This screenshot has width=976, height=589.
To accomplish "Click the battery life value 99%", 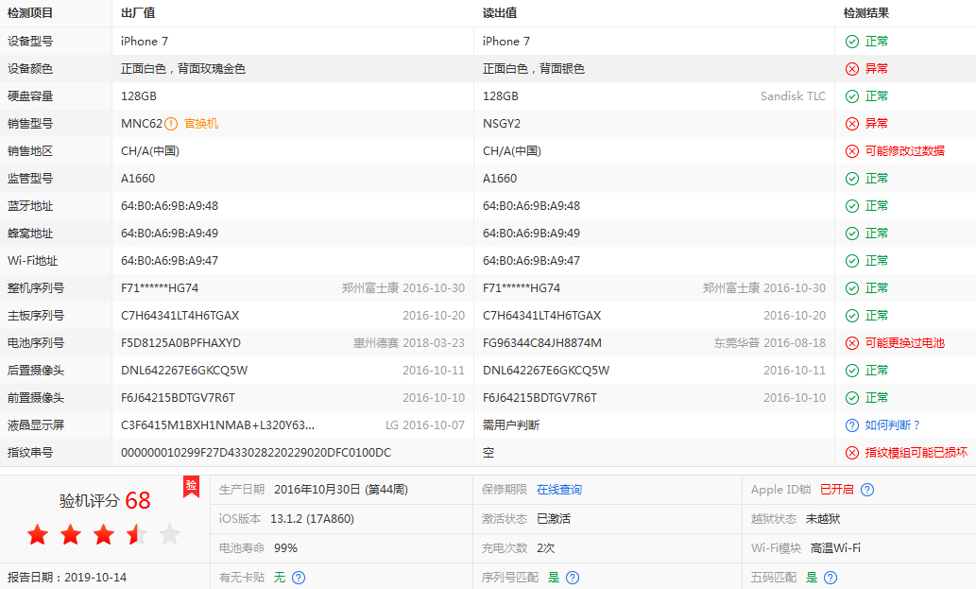I will [285, 548].
